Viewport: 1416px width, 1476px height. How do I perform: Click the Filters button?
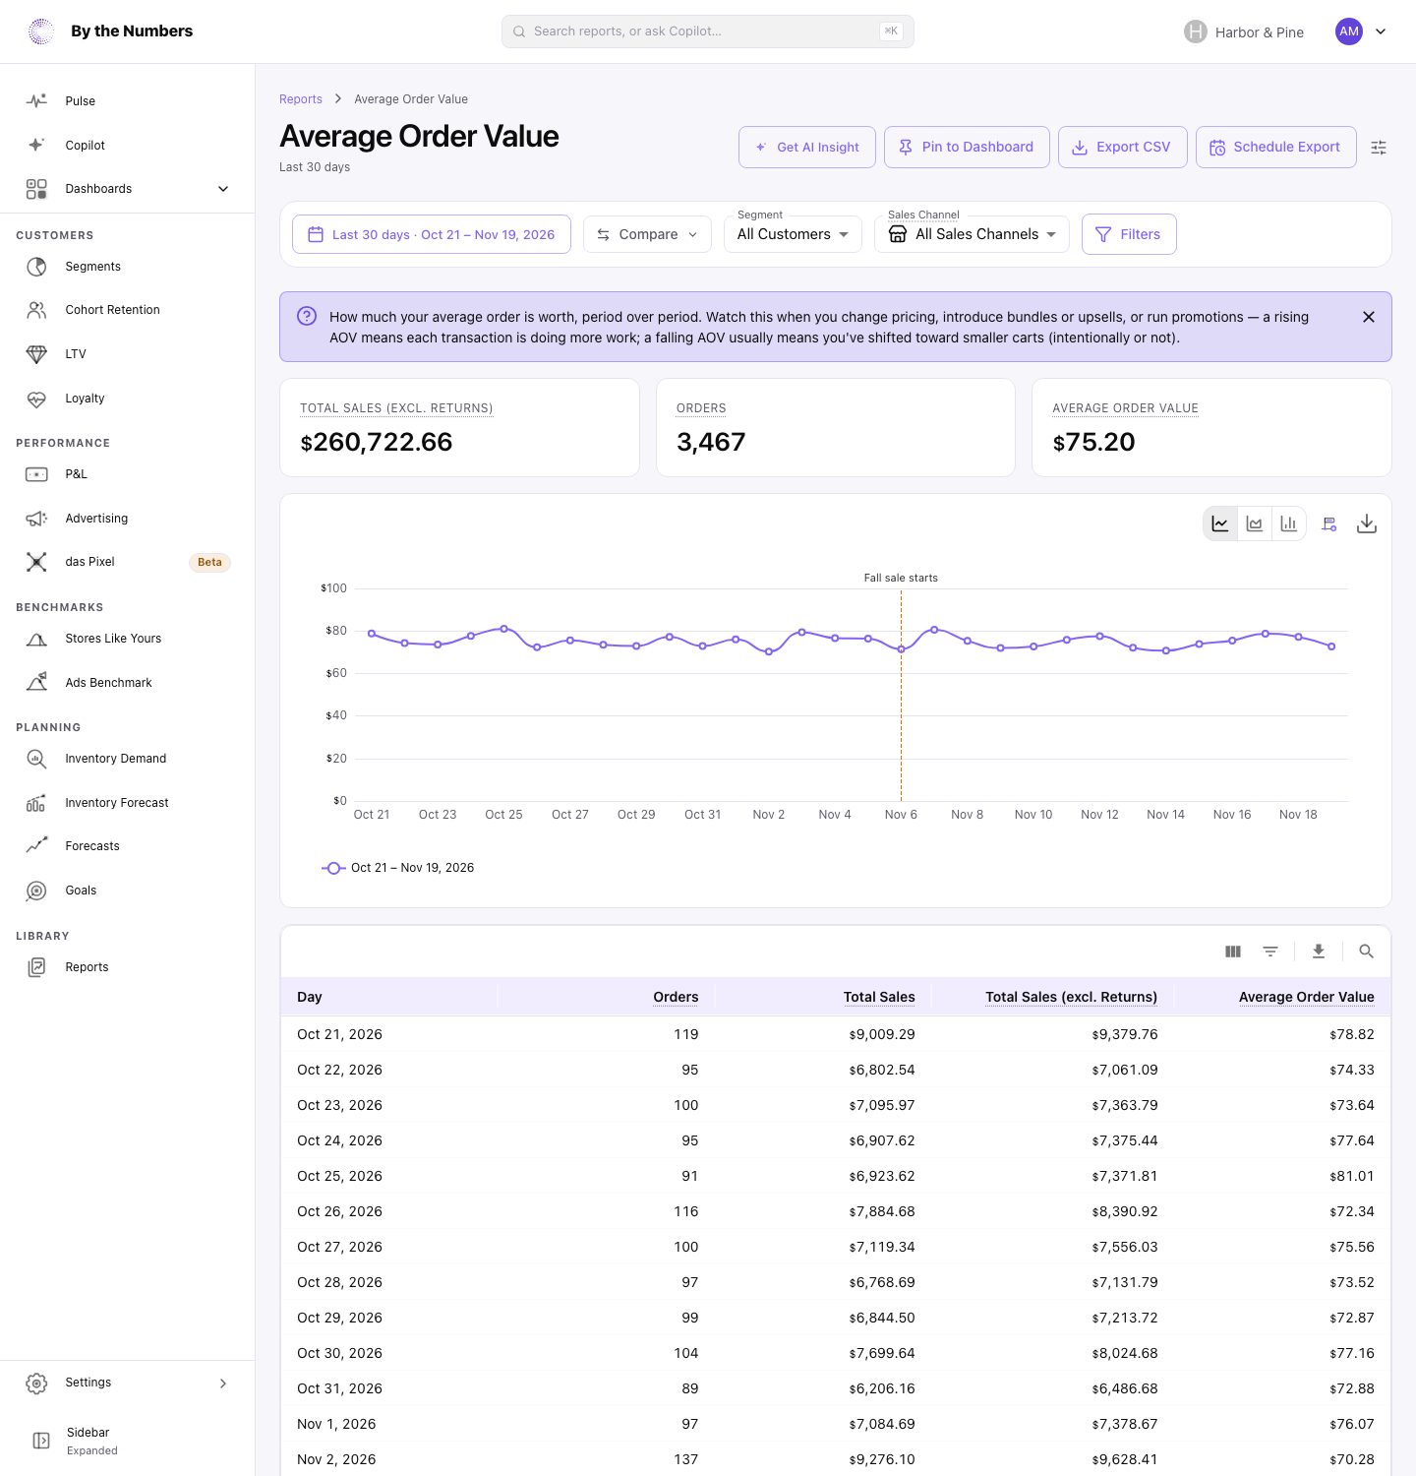(x=1129, y=234)
